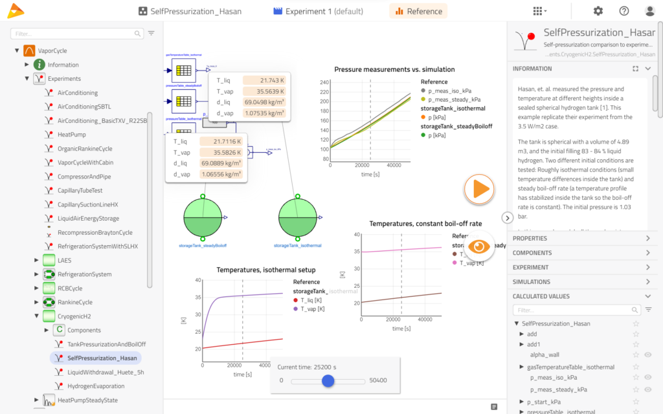The image size is (663, 414).
Task: Expand the PROPERTIES section
Action: tap(648, 239)
